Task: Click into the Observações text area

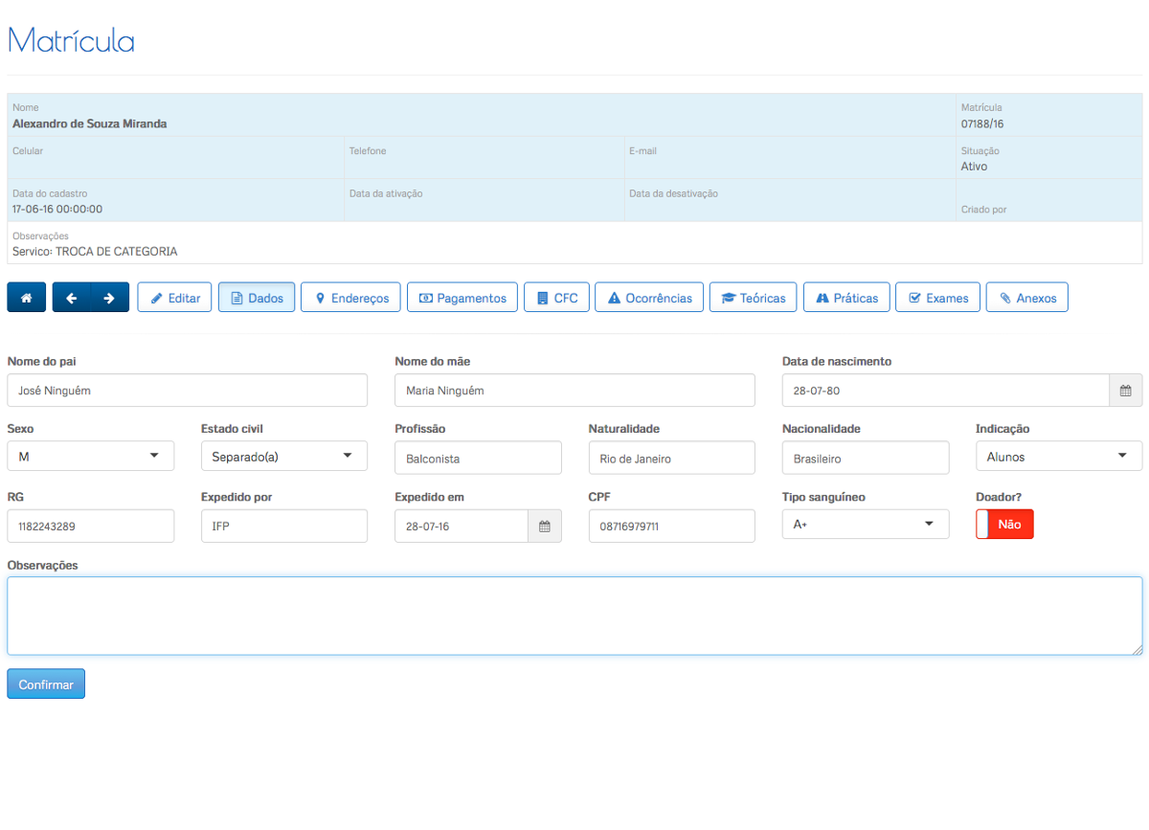Action: (574, 616)
